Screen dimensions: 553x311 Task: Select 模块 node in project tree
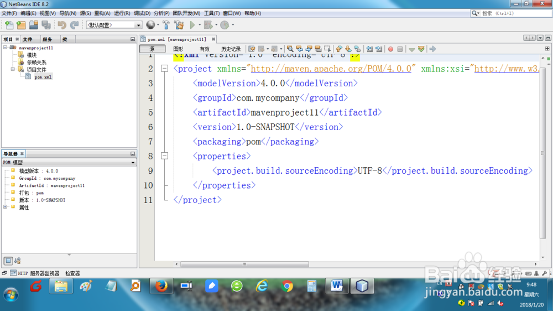click(32, 55)
